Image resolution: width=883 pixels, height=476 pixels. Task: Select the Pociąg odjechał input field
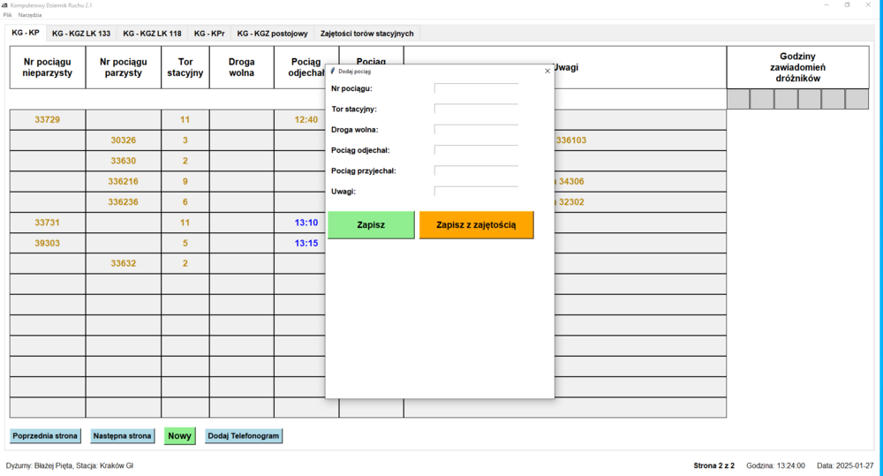(x=476, y=150)
